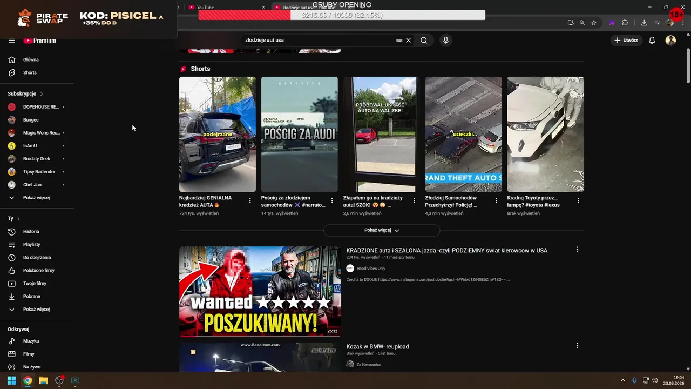This screenshot has width=691, height=389.
Task: Open Do obejrzenia watch later list
Action: [37, 257]
